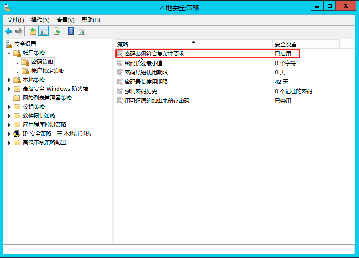This screenshot has height=258, width=359.
Task: Click the 已启用 setting value
Action: 283,54
